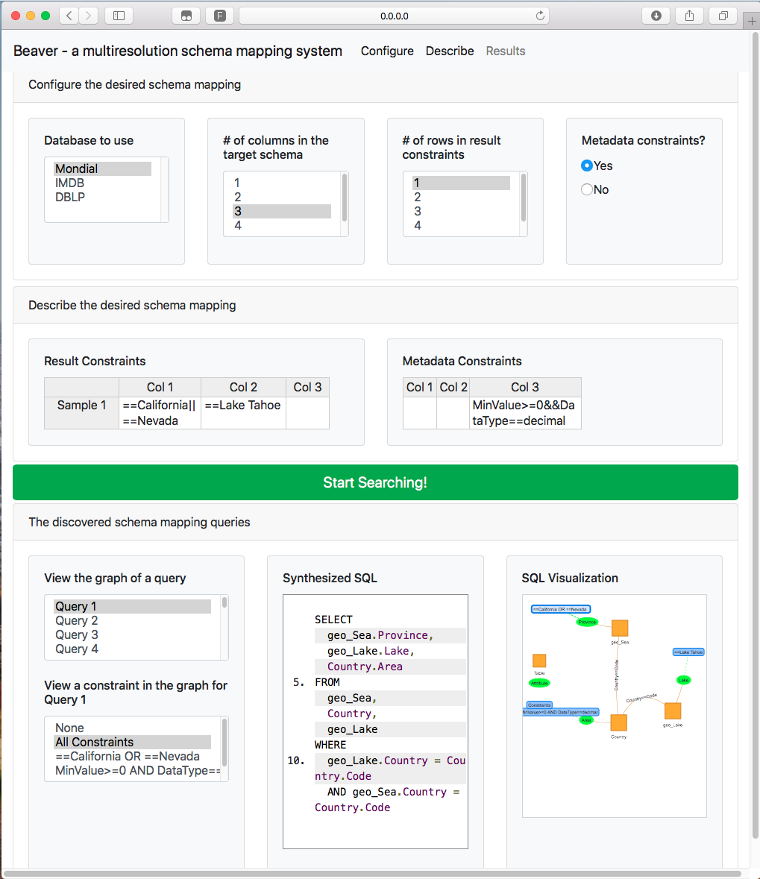Select 4 in target schema columns list

pos(282,225)
